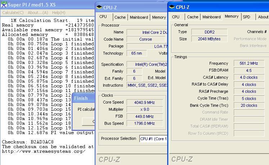Select the Mainboard tab in the front CPU-Z window
The image size is (269, 165).
pyautogui.click(x=211, y=17)
